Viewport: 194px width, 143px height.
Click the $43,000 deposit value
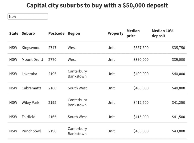pos(178,131)
